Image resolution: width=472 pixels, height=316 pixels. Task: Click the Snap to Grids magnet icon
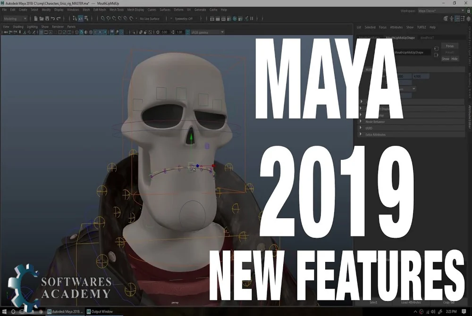click(x=102, y=19)
